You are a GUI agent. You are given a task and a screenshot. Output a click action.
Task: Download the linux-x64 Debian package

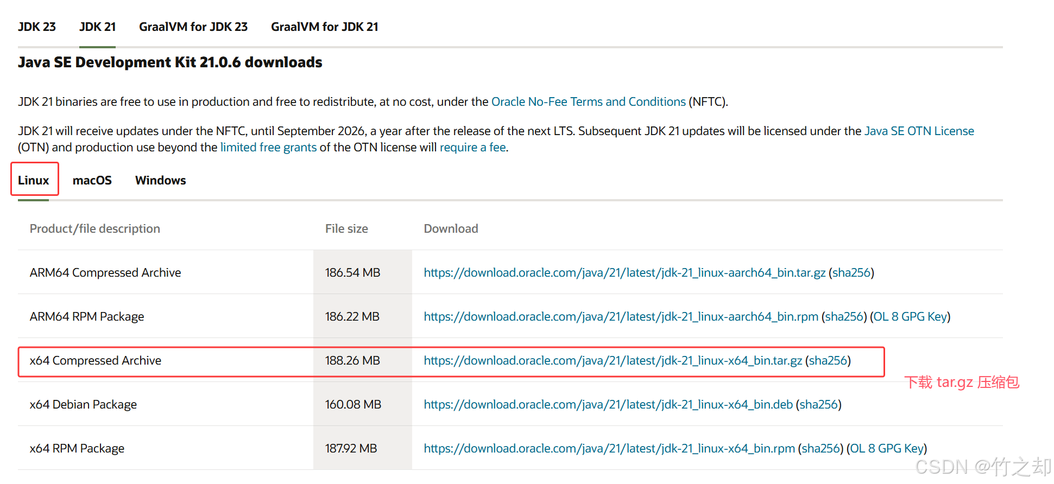click(608, 404)
